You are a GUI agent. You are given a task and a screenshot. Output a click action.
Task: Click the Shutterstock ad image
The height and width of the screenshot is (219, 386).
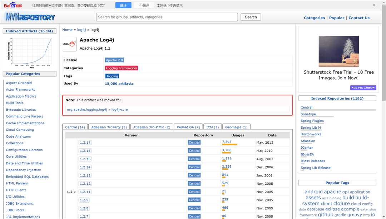pyautogui.click(x=338, y=51)
